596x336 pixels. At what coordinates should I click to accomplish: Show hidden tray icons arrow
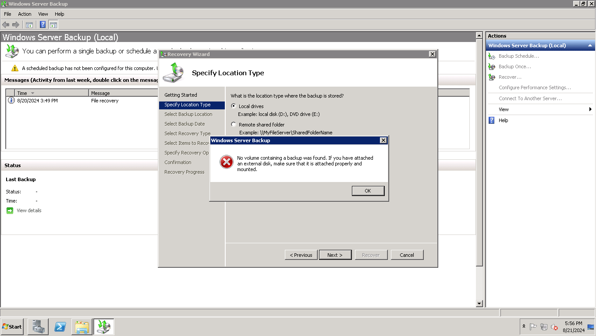click(524, 326)
